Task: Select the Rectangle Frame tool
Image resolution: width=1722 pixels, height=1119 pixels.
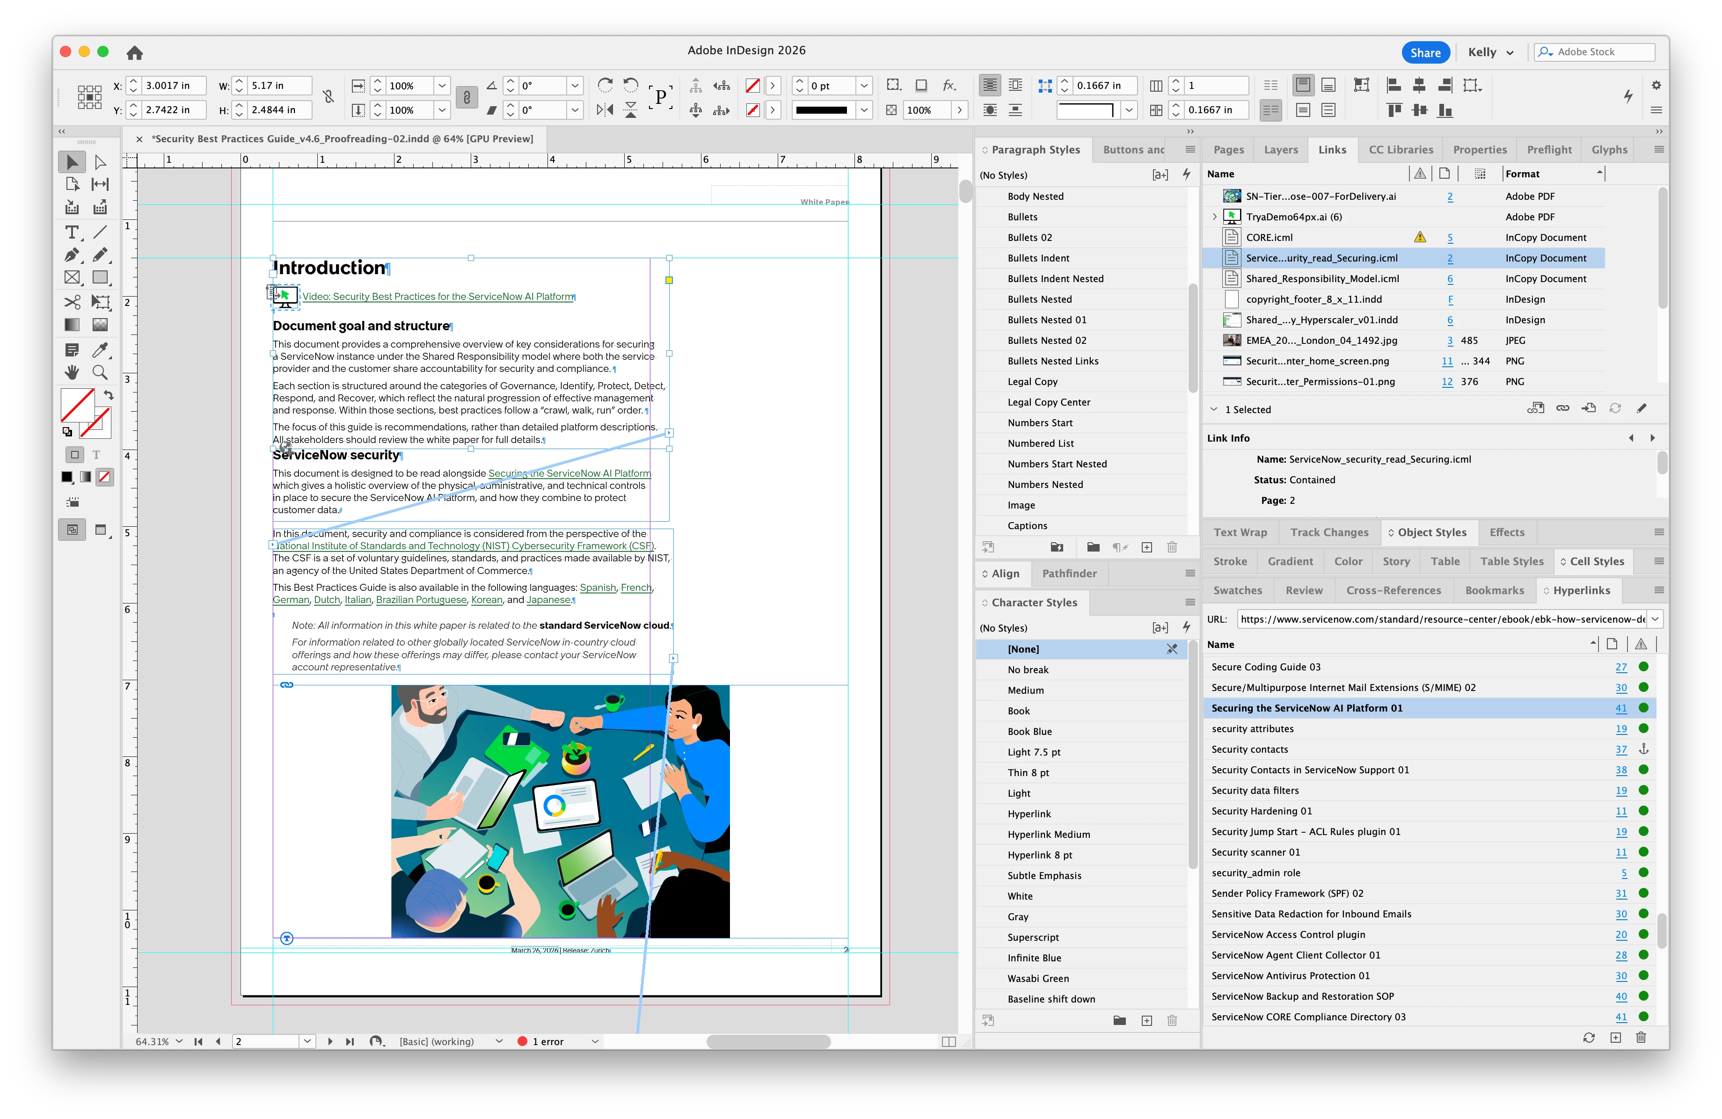Action: 72,278
